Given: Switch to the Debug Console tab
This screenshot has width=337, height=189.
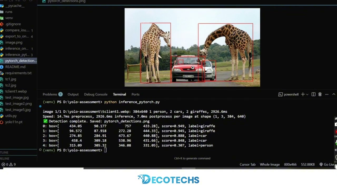Looking at the screenshot, I should coord(96,94).
